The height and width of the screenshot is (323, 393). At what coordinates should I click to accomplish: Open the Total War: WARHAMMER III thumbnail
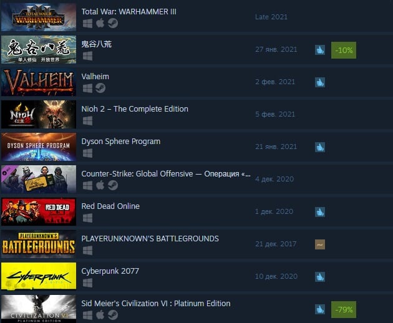tap(39, 17)
